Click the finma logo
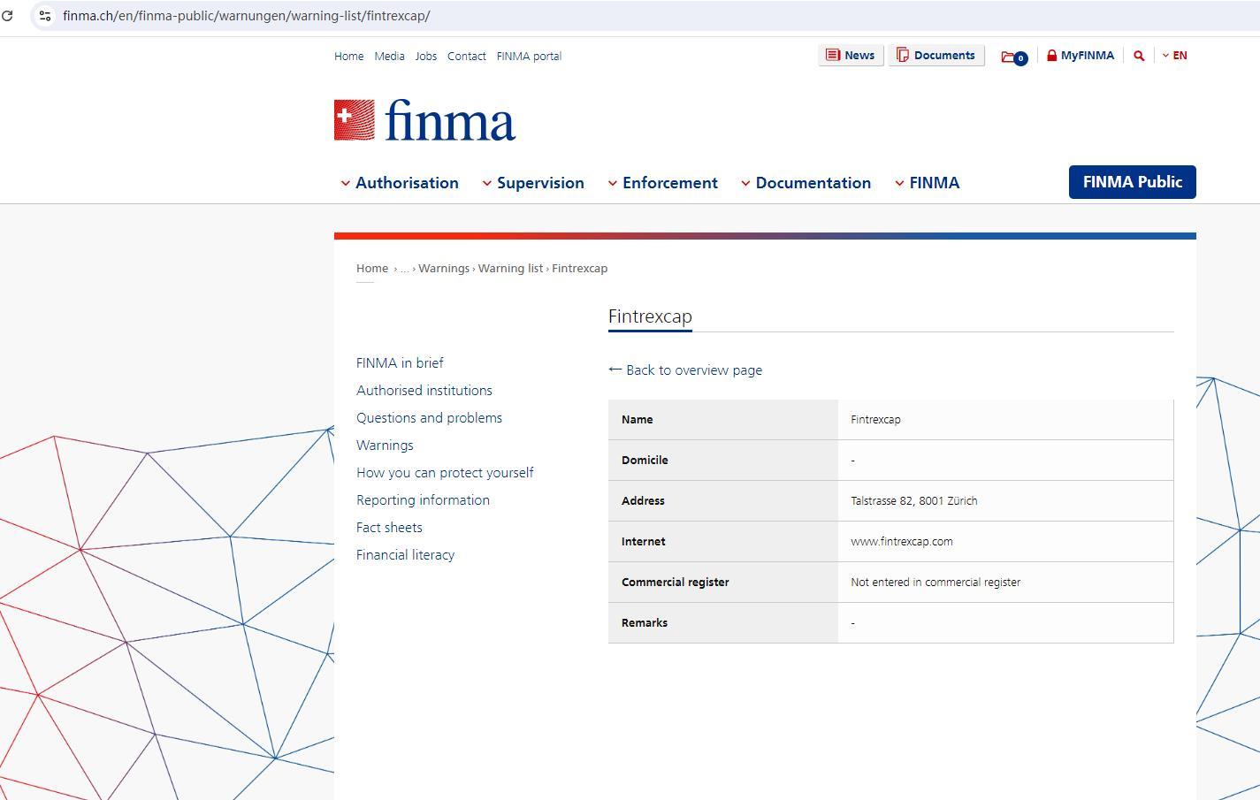The image size is (1260, 800). click(x=424, y=120)
